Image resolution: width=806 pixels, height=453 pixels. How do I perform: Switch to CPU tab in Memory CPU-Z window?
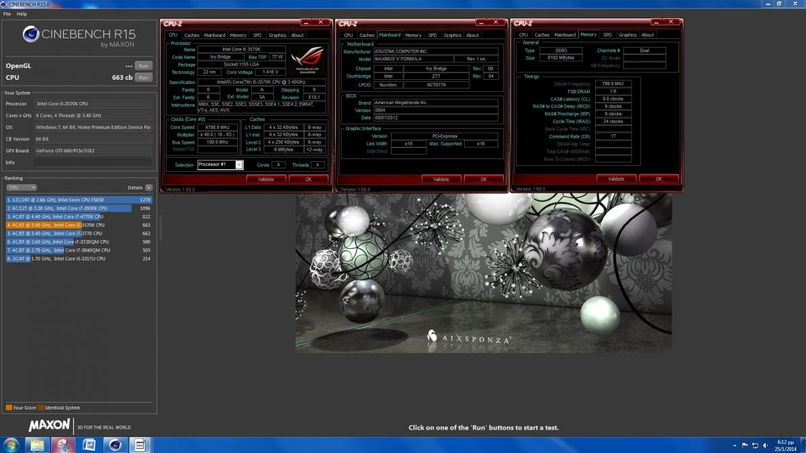point(523,35)
